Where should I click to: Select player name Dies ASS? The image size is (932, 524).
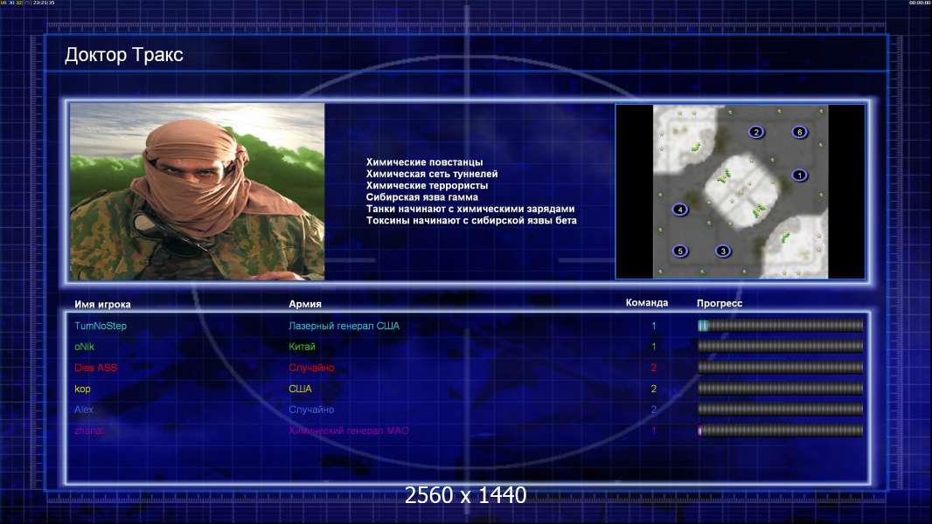[x=95, y=368]
